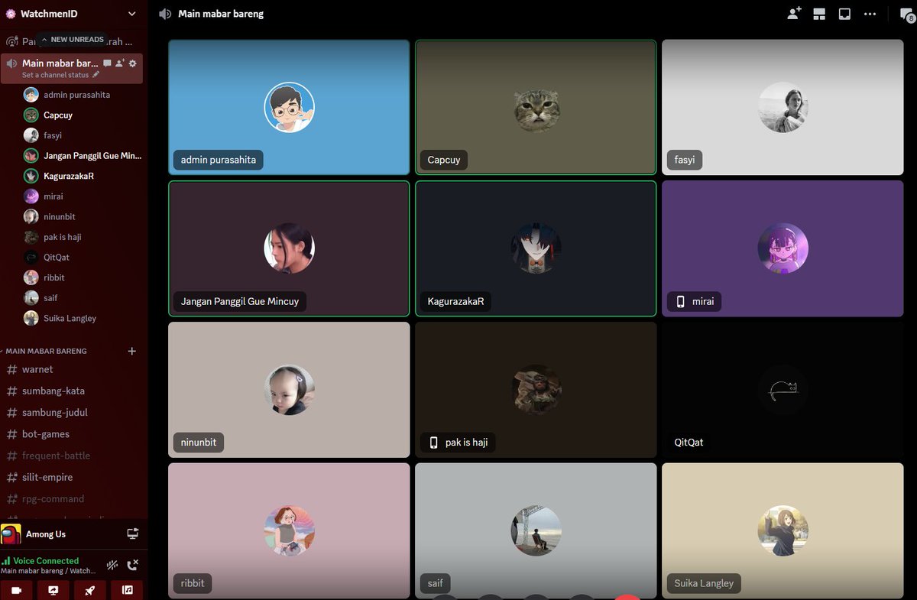Focus the KagurazakaR video tile
The width and height of the screenshot is (917, 600).
pyautogui.click(x=536, y=248)
